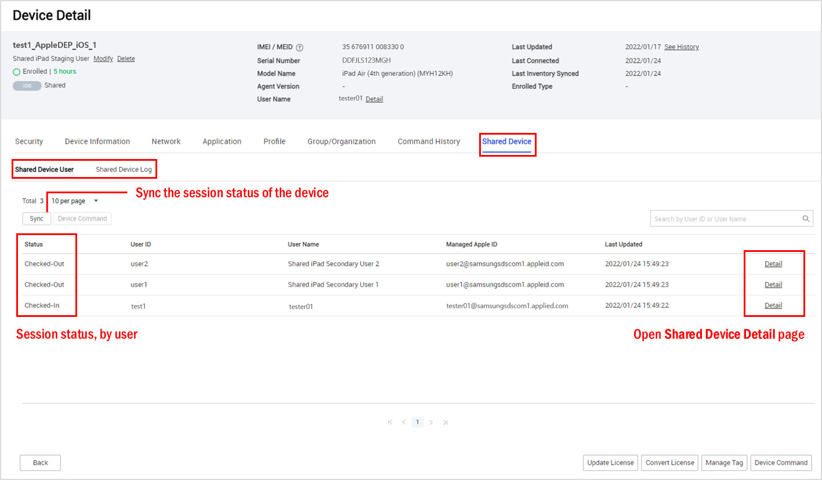Click the next page arrow

click(432, 422)
